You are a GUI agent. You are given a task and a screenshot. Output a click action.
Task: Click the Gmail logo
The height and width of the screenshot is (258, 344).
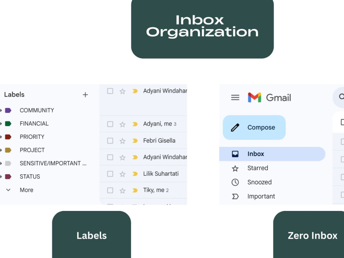tap(269, 98)
